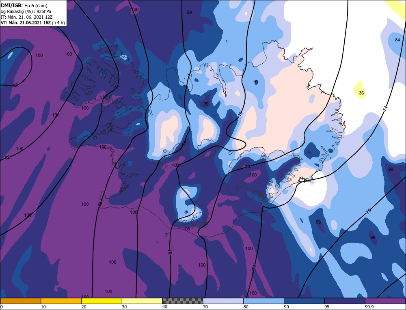Click the dark orange 0–10 legend swatch
This screenshot has height=310, width=406.
tap(20, 301)
